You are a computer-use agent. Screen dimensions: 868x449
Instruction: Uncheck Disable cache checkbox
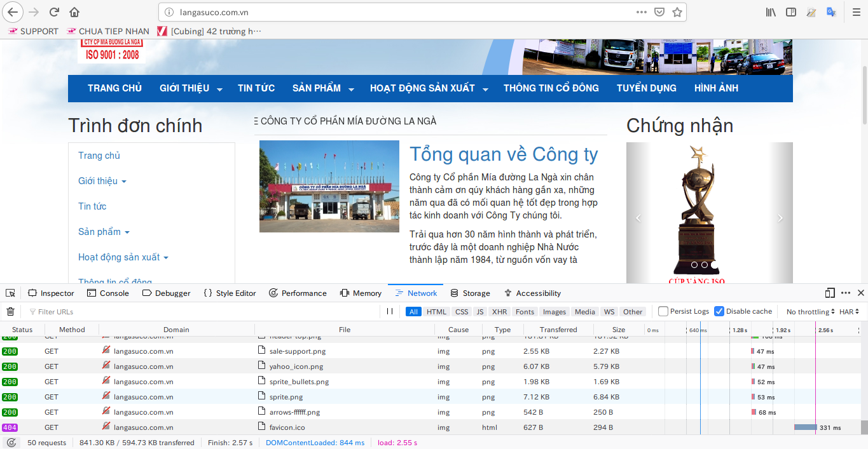click(x=719, y=311)
